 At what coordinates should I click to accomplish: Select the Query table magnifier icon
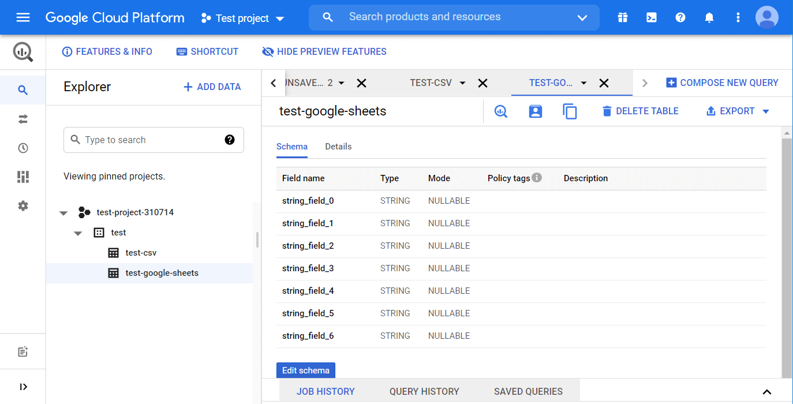click(500, 111)
